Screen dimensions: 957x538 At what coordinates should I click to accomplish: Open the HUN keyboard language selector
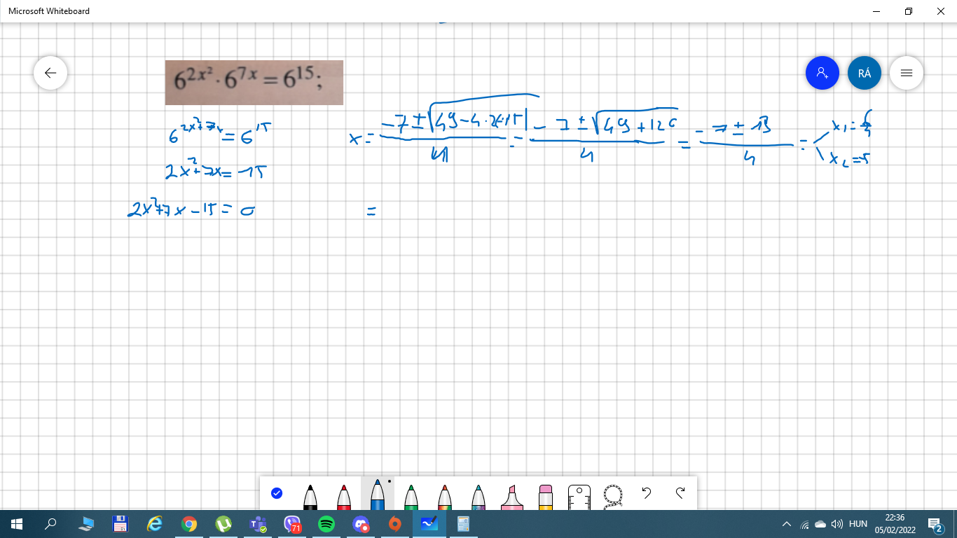(858, 524)
